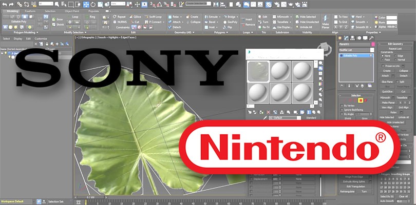Select Element sub-object level in Selection rollout

(x=366, y=100)
